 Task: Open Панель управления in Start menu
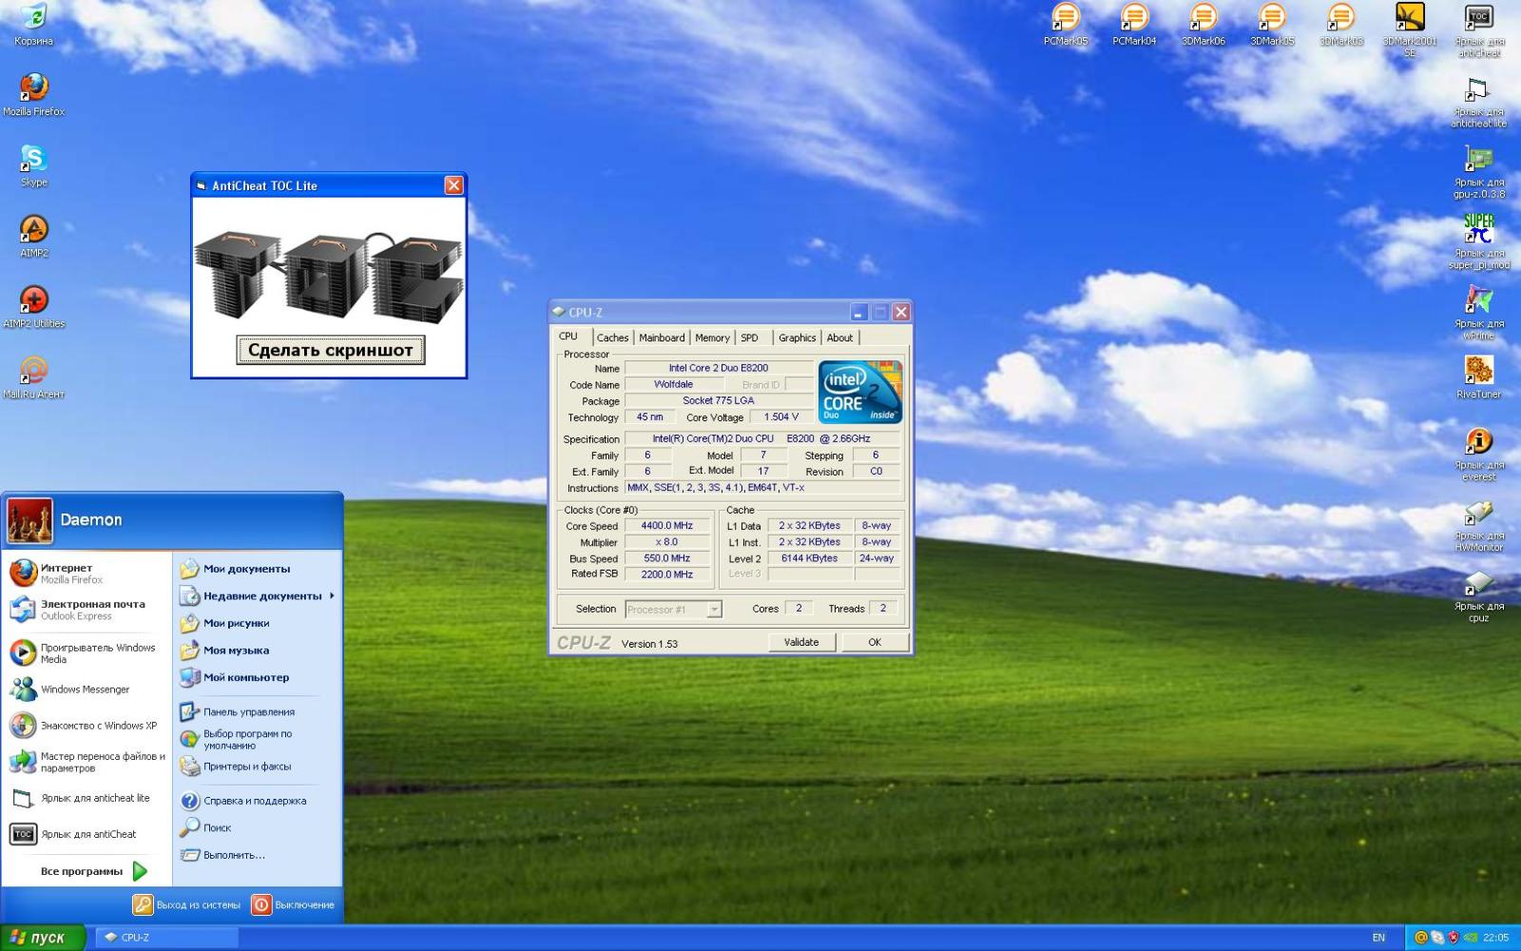pyautogui.click(x=257, y=711)
